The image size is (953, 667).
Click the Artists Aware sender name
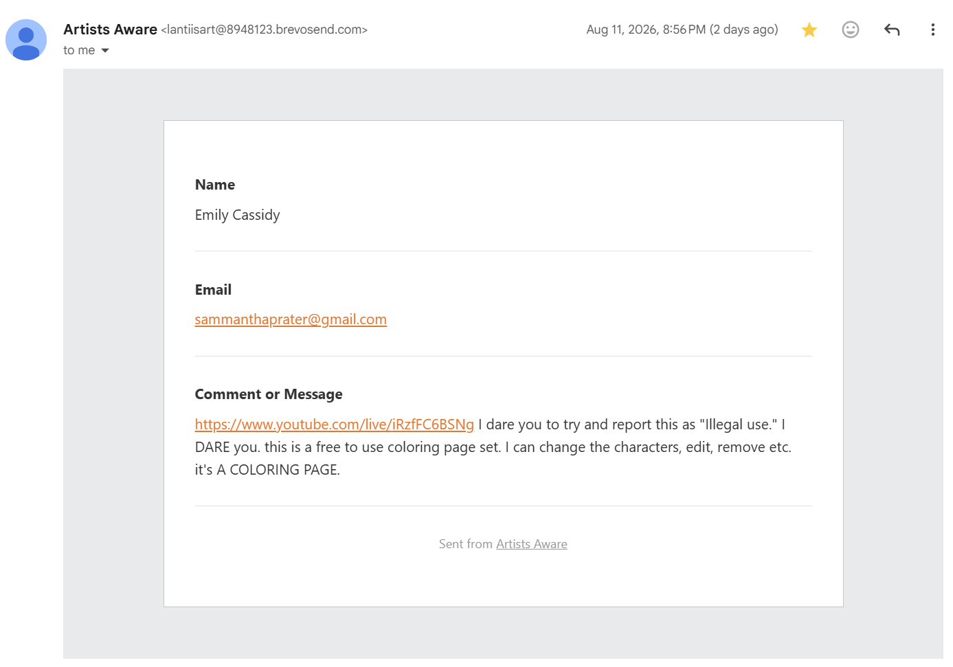pyautogui.click(x=111, y=30)
